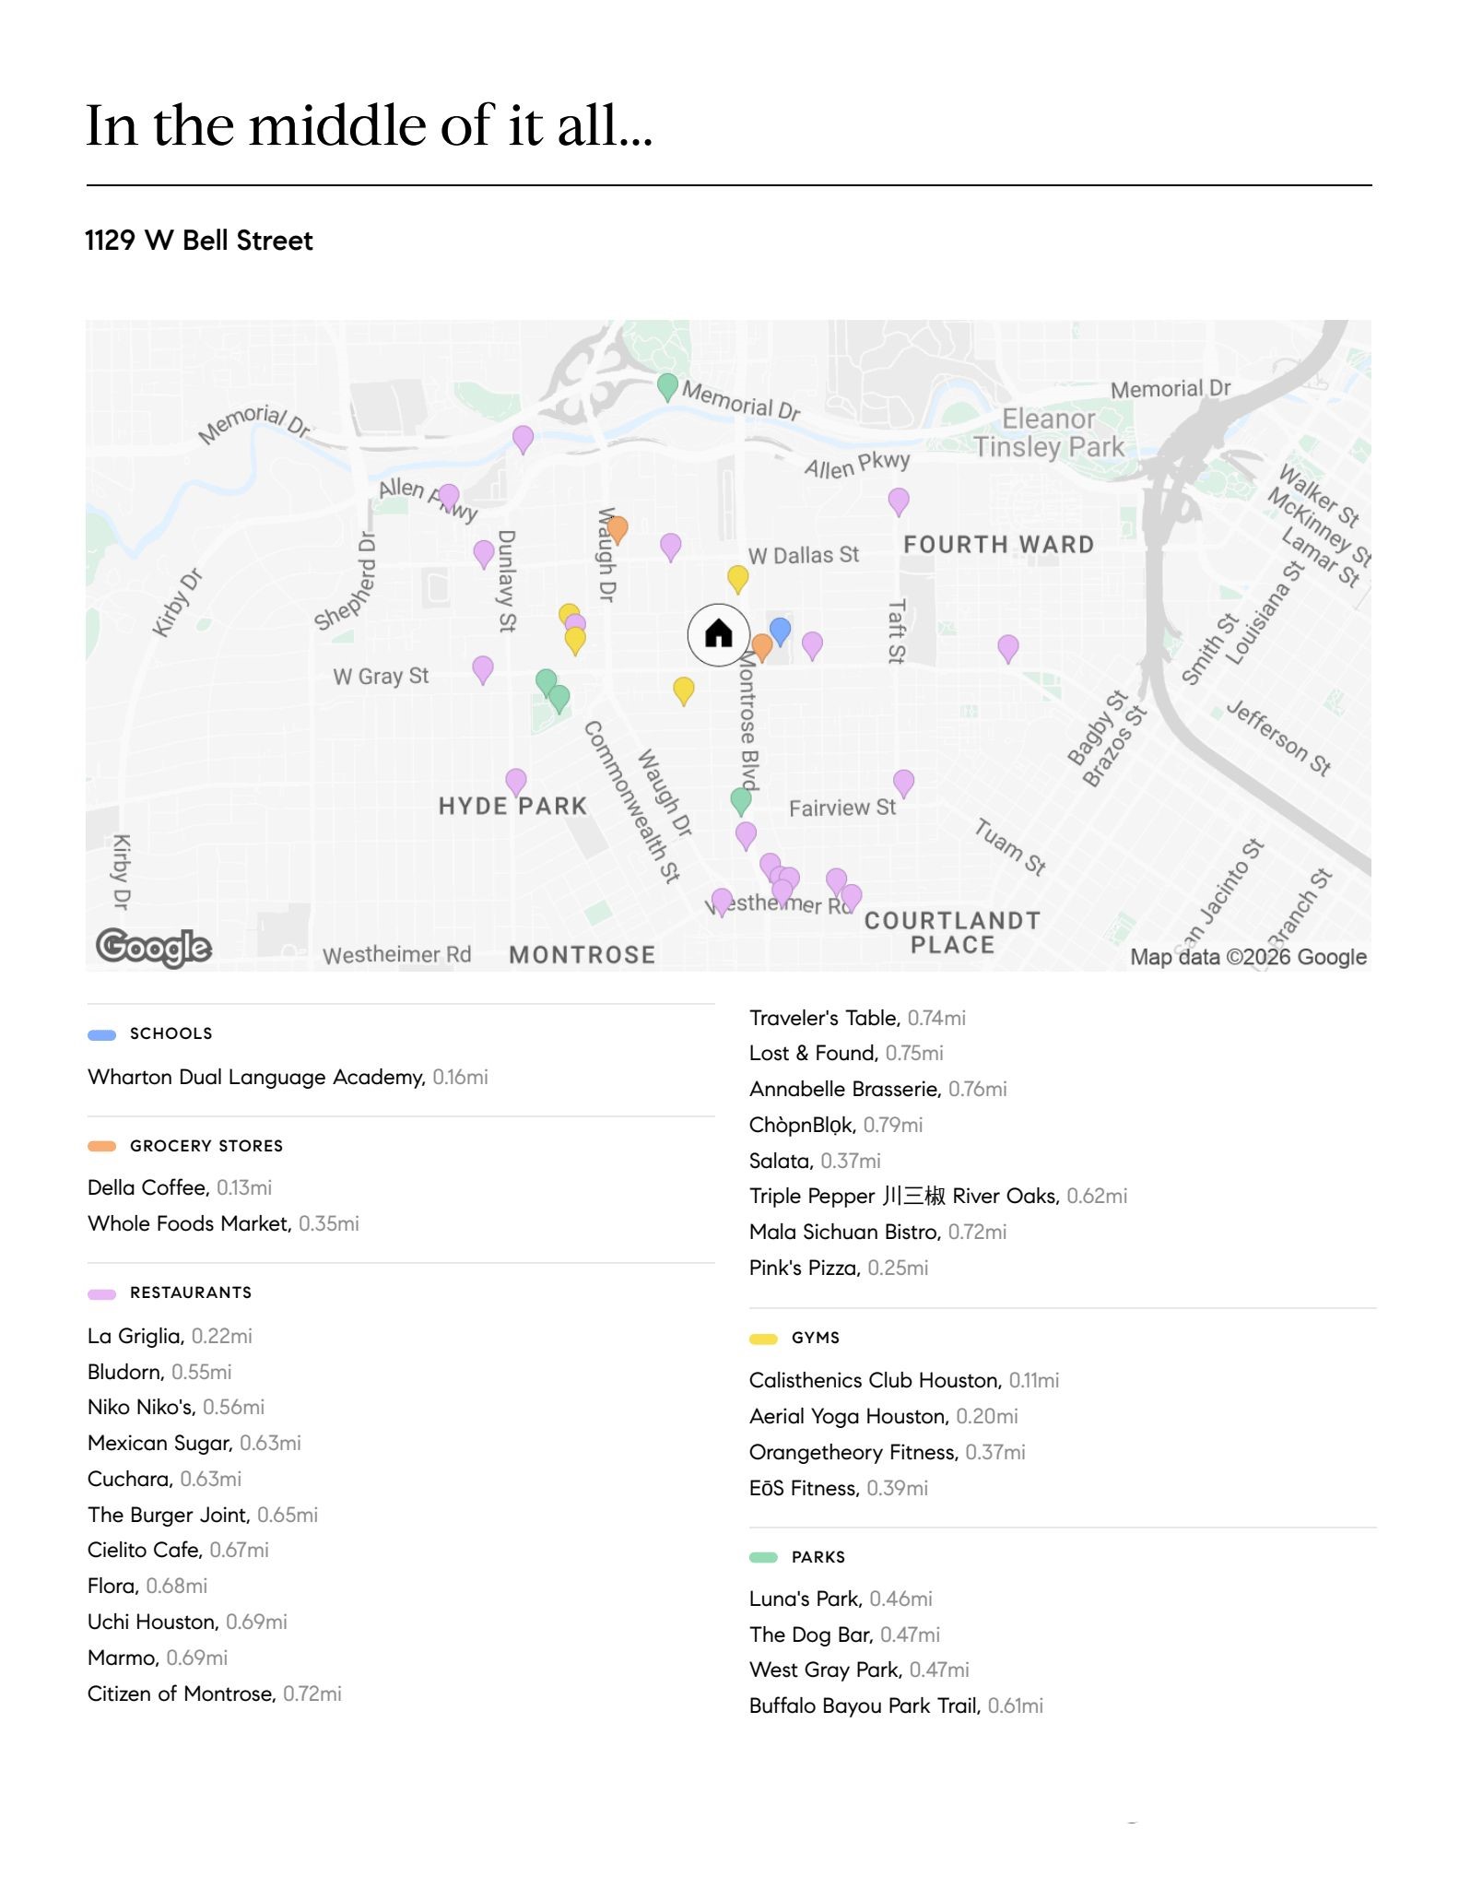Screen dimensions: 1459x1888
Task: Select Della Coffee in the grocery list
Action: [180, 1187]
